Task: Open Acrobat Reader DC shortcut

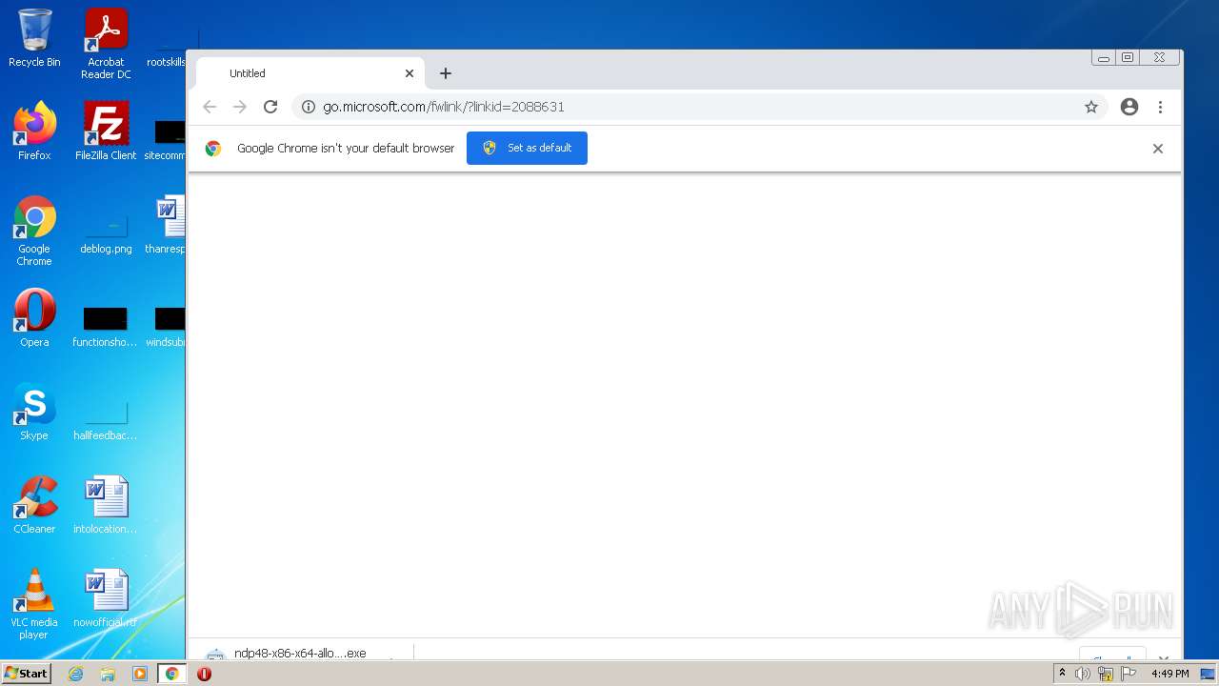Action: (106, 44)
